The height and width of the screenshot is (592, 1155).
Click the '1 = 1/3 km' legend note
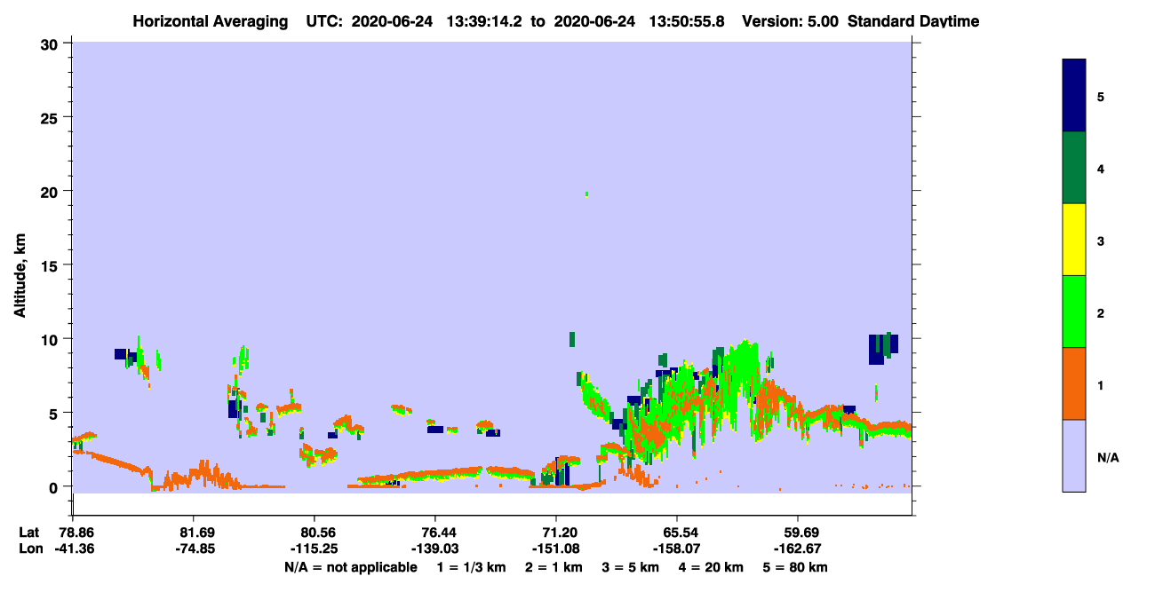point(472,567)
